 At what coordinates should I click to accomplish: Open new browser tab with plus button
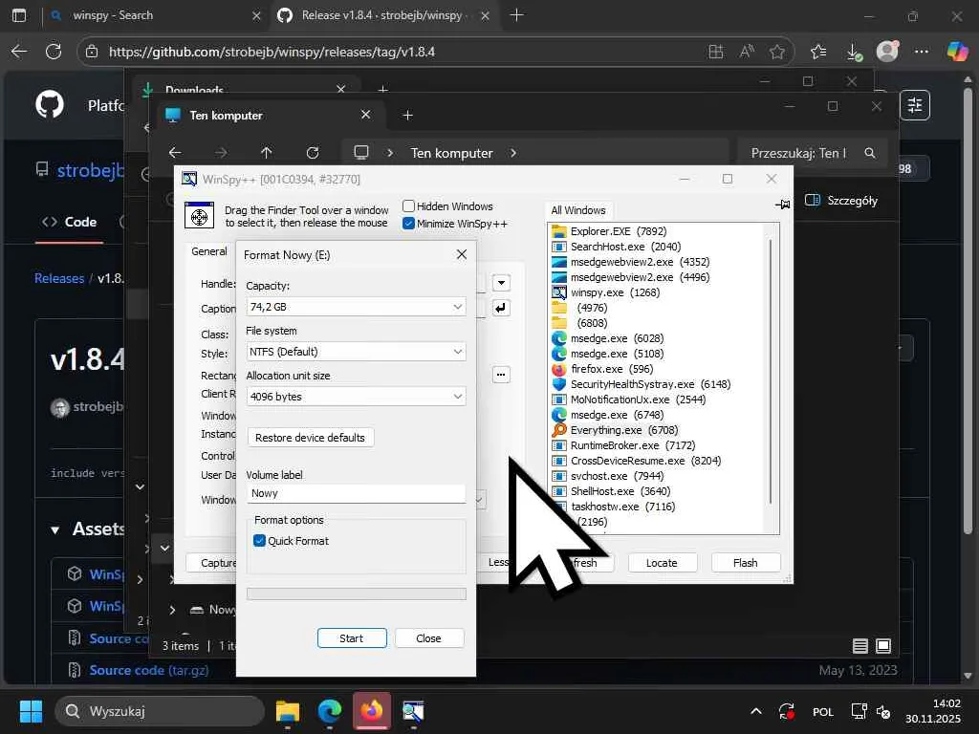[516, 15]
